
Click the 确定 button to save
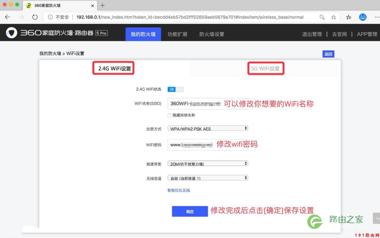pyautogui.click(x=190, y=211)
